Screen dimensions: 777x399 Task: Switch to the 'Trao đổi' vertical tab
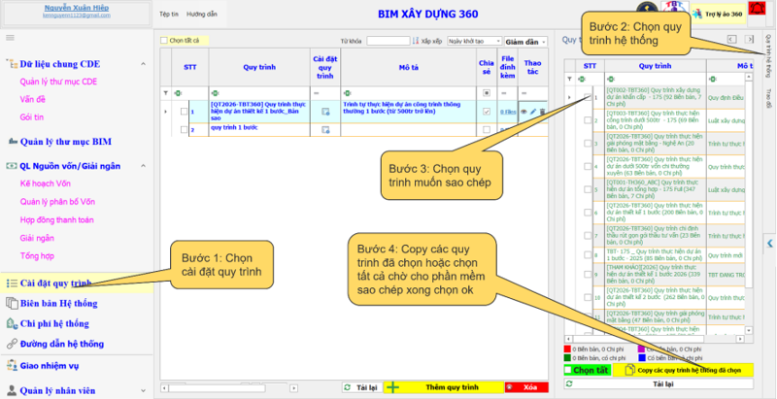pos(768,98)
